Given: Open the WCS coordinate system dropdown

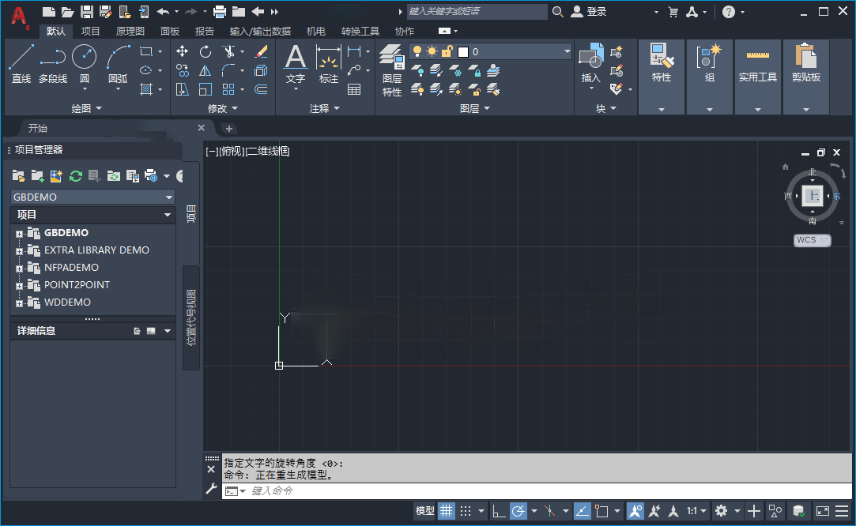Looking at the screenshot, I should 813,240.
